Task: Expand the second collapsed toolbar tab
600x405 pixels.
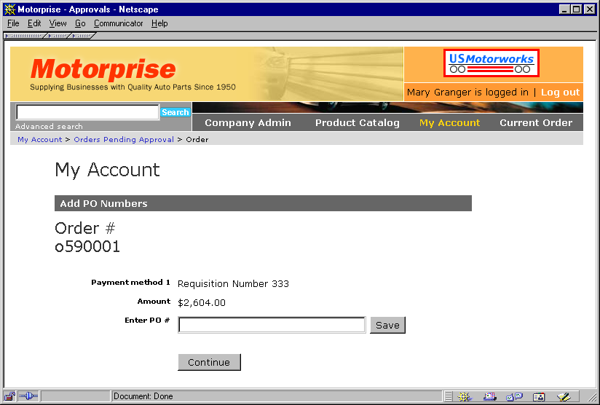Action: 58,36
